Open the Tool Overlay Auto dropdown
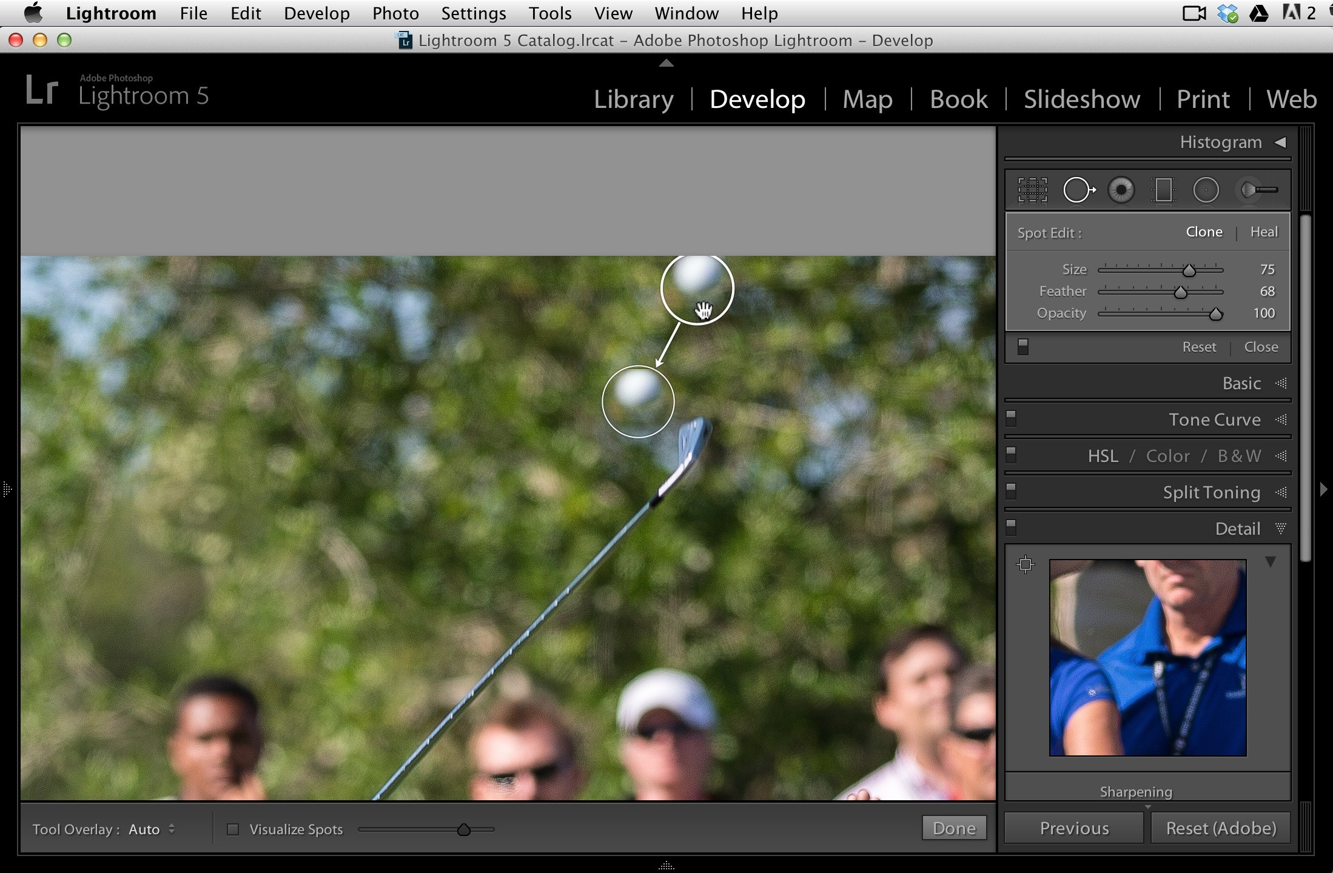The image size is (1333, 873). (x=152, y=829)
